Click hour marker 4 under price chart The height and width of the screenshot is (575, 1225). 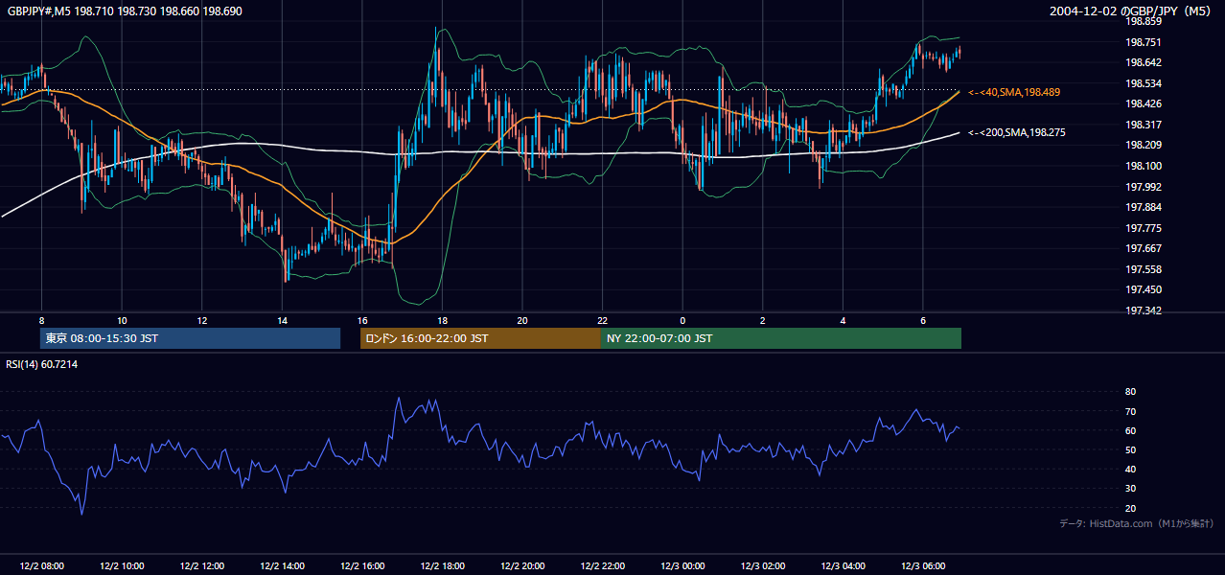843,320
